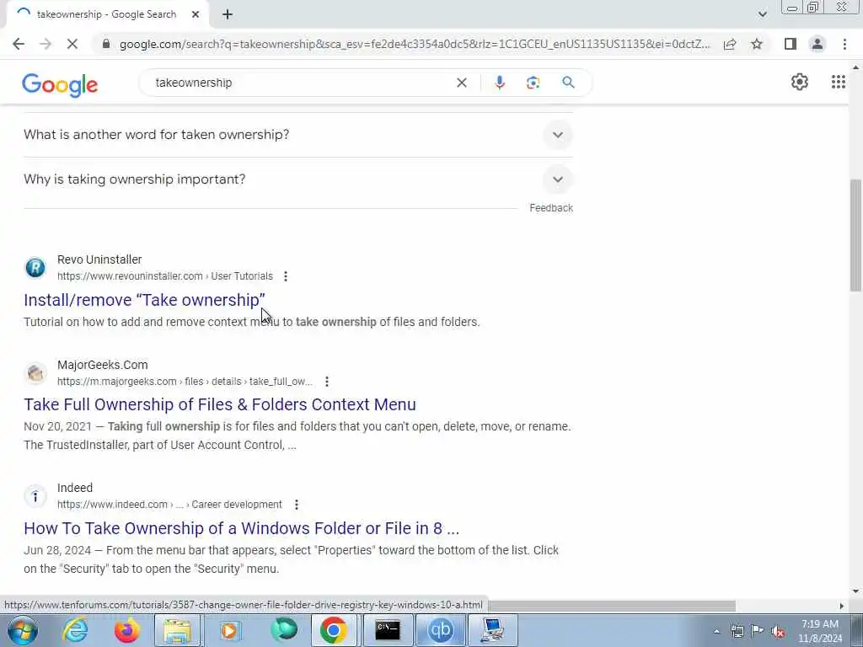
Task: Click the Indeed site favicon
Action: click(35, 496)
